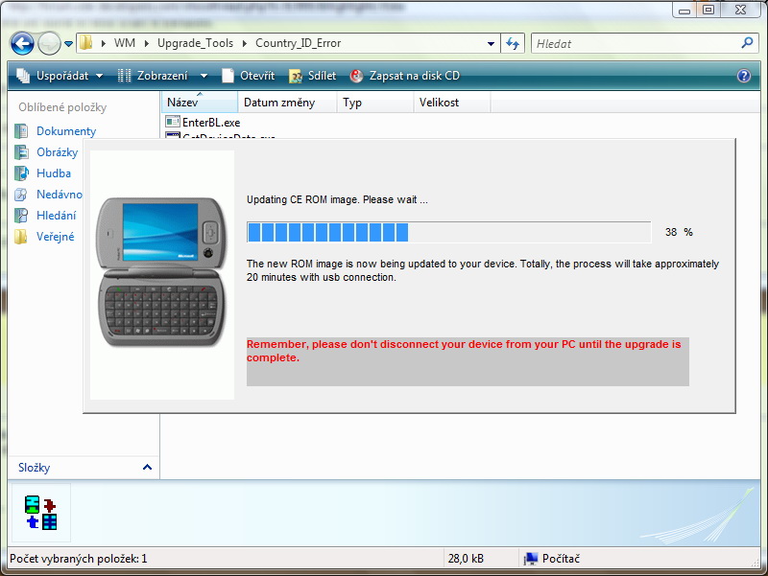Click the Nedávno recent items icon

coord(21,195)
